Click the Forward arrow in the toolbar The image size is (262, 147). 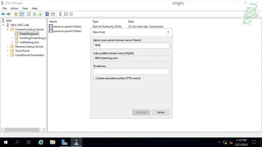(8, 14)
